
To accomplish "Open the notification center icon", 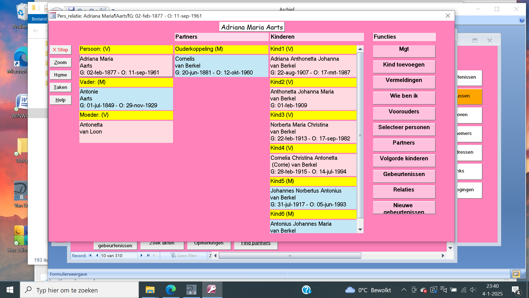I will tap(516, 290).
